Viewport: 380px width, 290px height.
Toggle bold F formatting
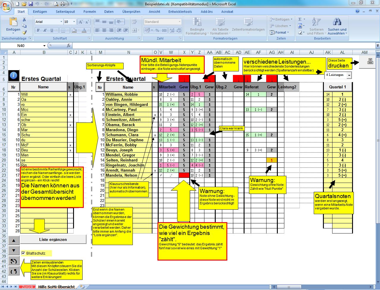[x=38, y=30]
